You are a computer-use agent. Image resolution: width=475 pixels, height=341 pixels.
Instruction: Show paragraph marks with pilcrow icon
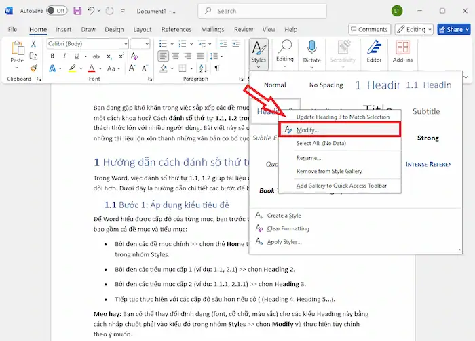pos(217,68)
